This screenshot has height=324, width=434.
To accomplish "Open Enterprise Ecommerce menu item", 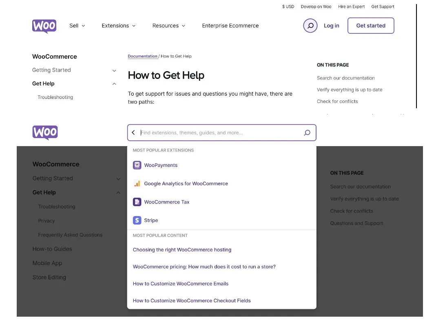I will [230, 26].
